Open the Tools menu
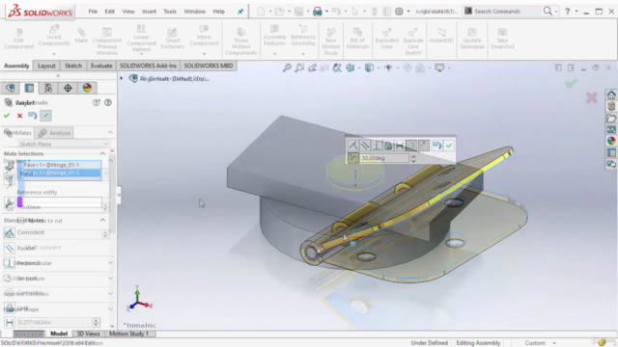This screenshot has width=618, height=347. click(x=170, y=12)
